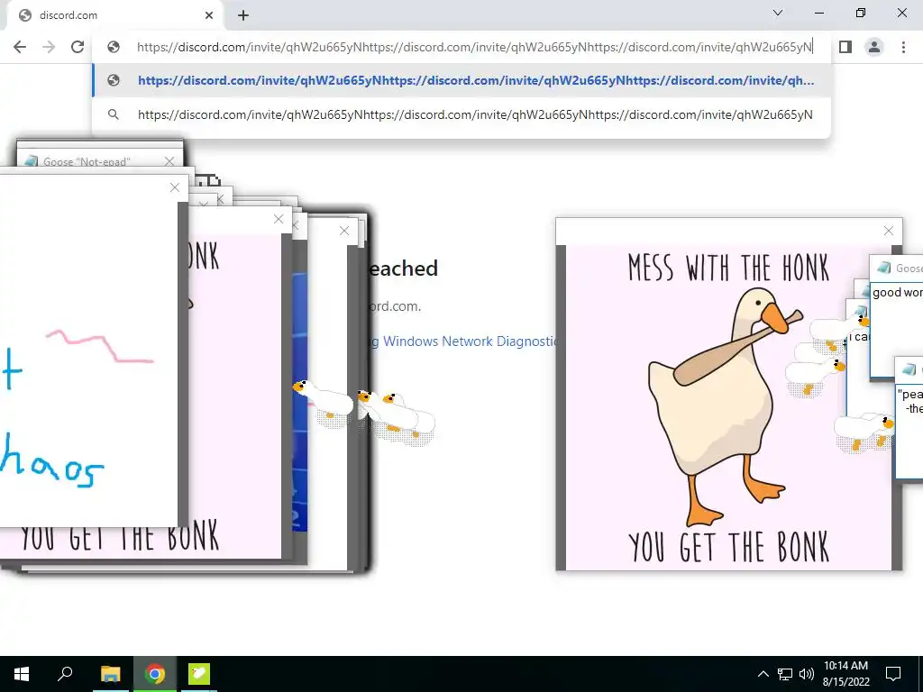This screenshot has height=692, width=923.
Task: Open the notification center icon
Action: tap(893, 674)
